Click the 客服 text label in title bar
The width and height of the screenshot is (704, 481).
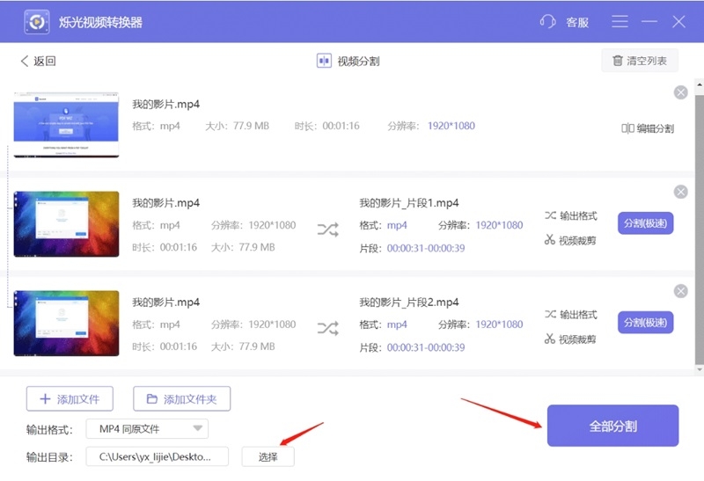click(577, 22)
